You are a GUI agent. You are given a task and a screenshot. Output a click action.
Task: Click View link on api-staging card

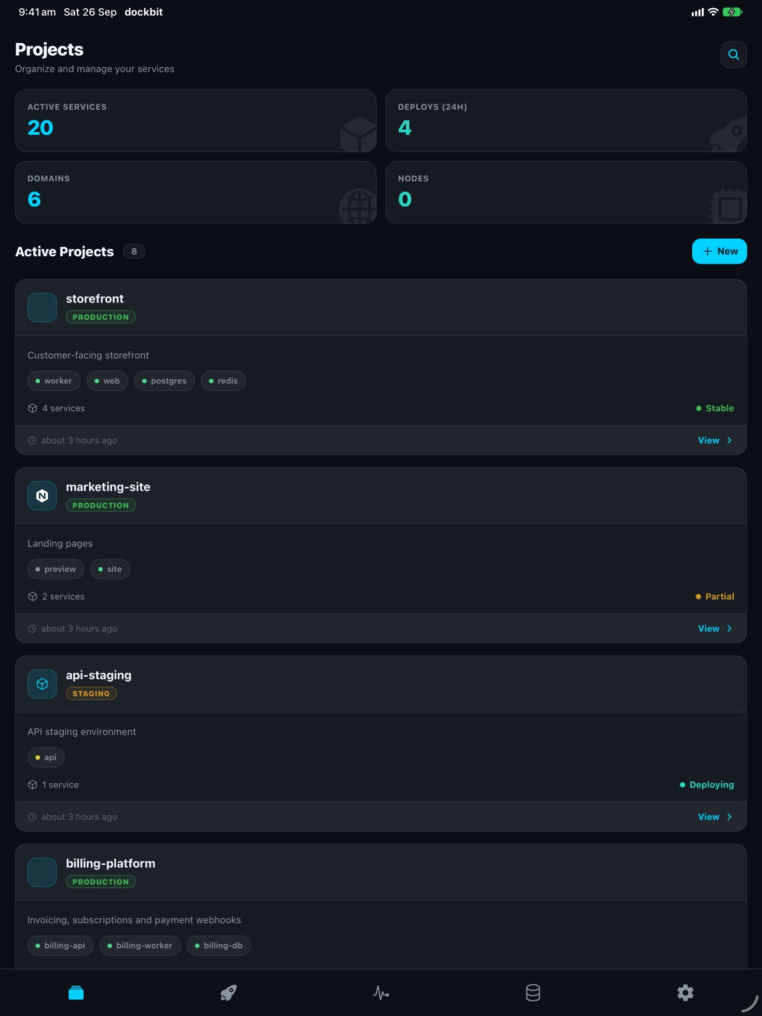pyautogui.click(x=715, y=817)
